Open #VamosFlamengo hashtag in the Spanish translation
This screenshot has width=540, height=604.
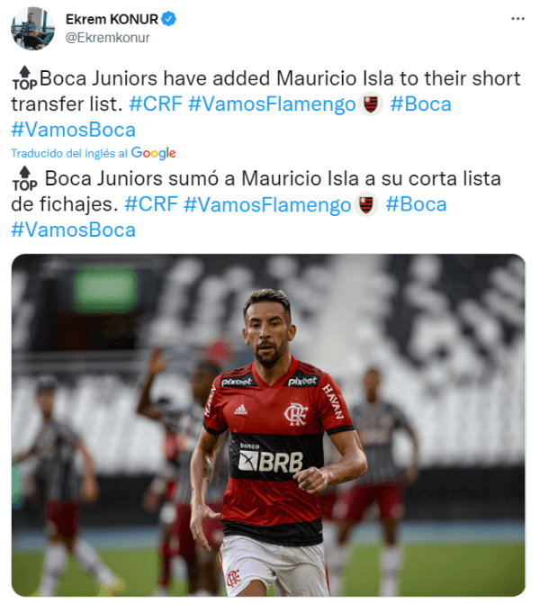[267, 204]
